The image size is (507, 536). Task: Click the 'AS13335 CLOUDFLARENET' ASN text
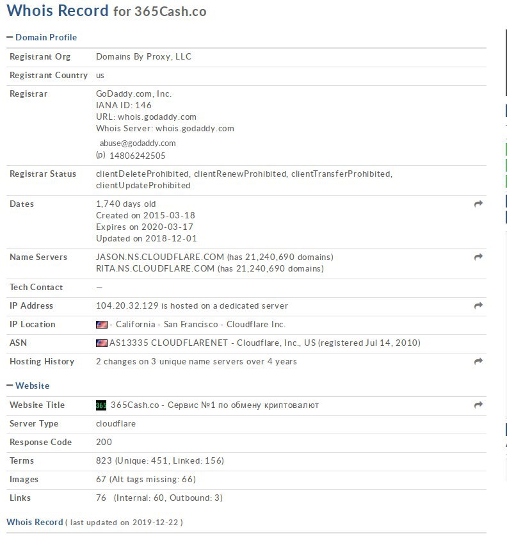click(x=168, y=343)
